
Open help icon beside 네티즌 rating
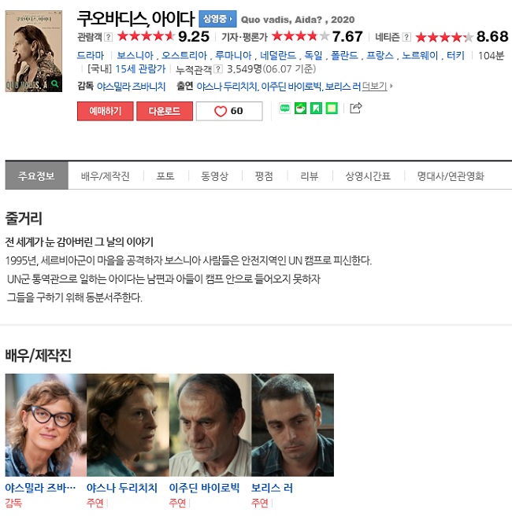(x=406, y=37)
